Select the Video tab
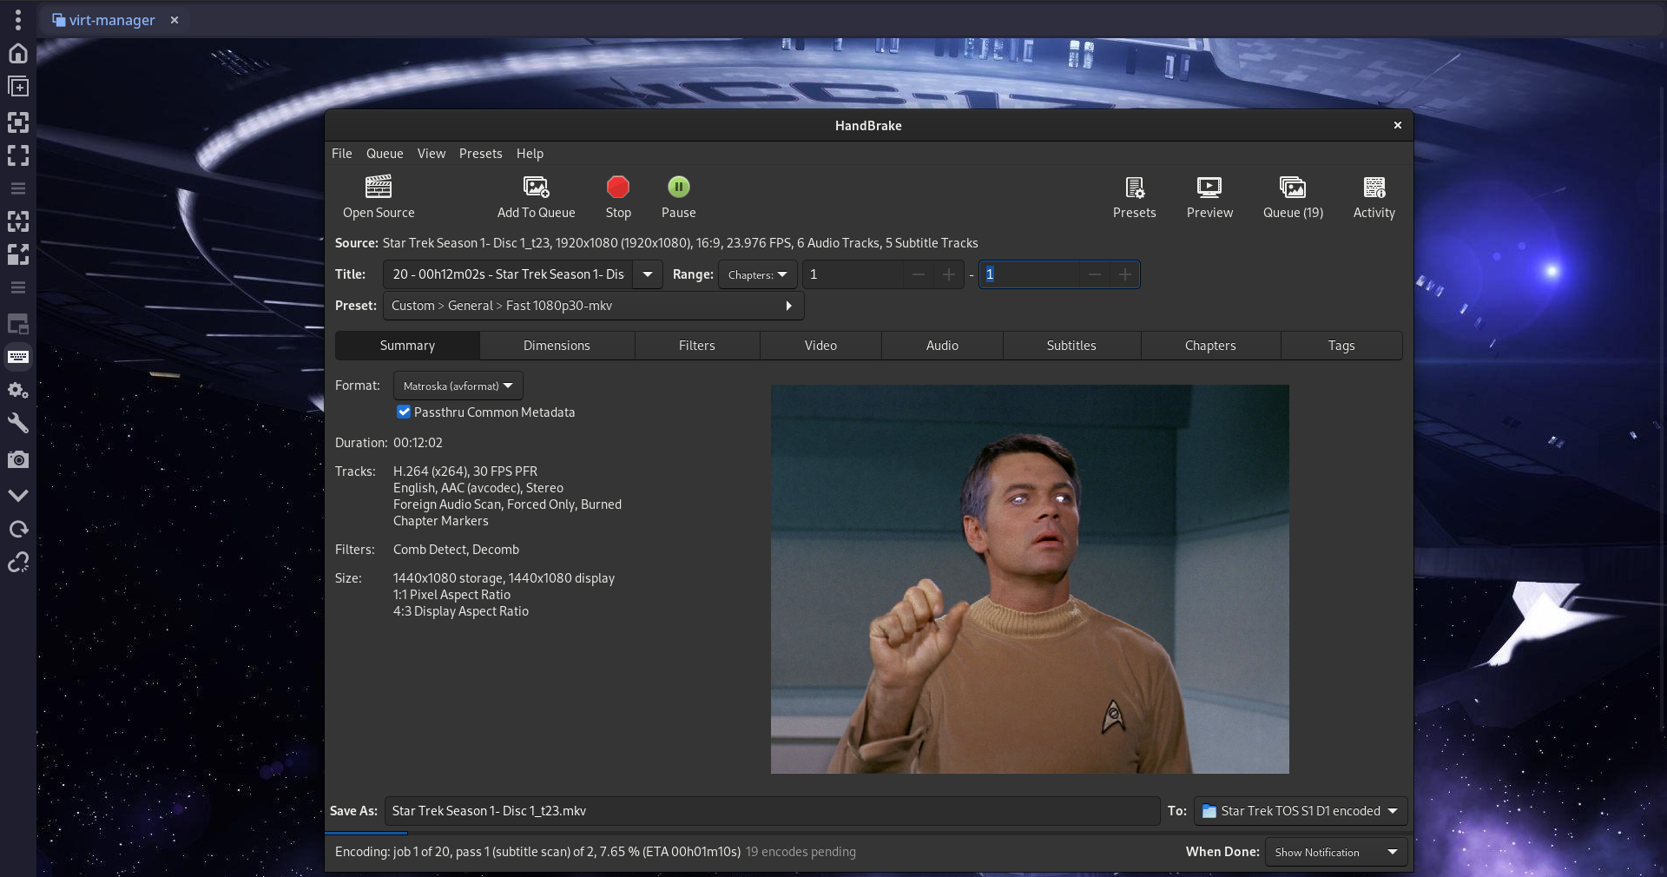The height and width of the screenshot is (877, 1667). (820, 346)
